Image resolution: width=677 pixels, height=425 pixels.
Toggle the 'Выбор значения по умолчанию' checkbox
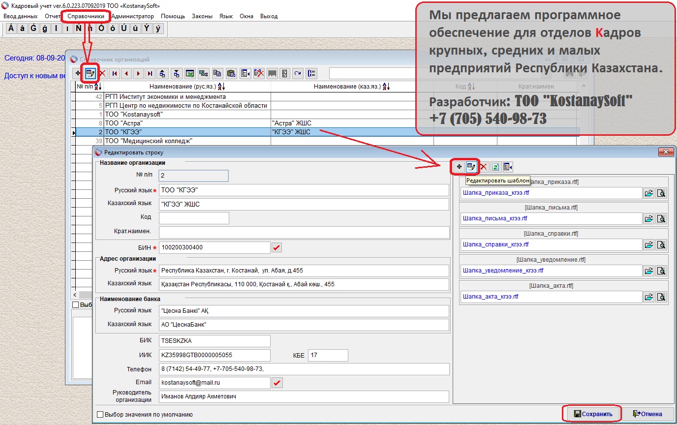[x=101, y=415]
